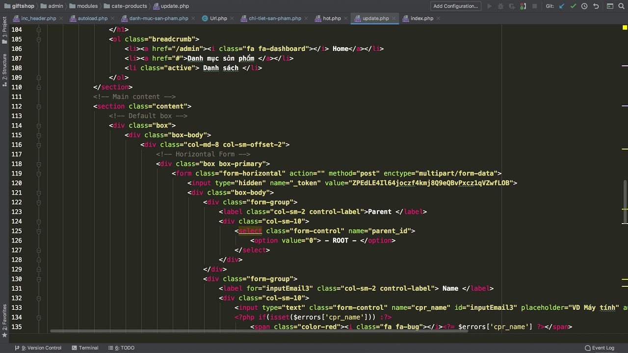Click the _token value string on line 120
Screen dimensions: 628x353
coord(433,183)
